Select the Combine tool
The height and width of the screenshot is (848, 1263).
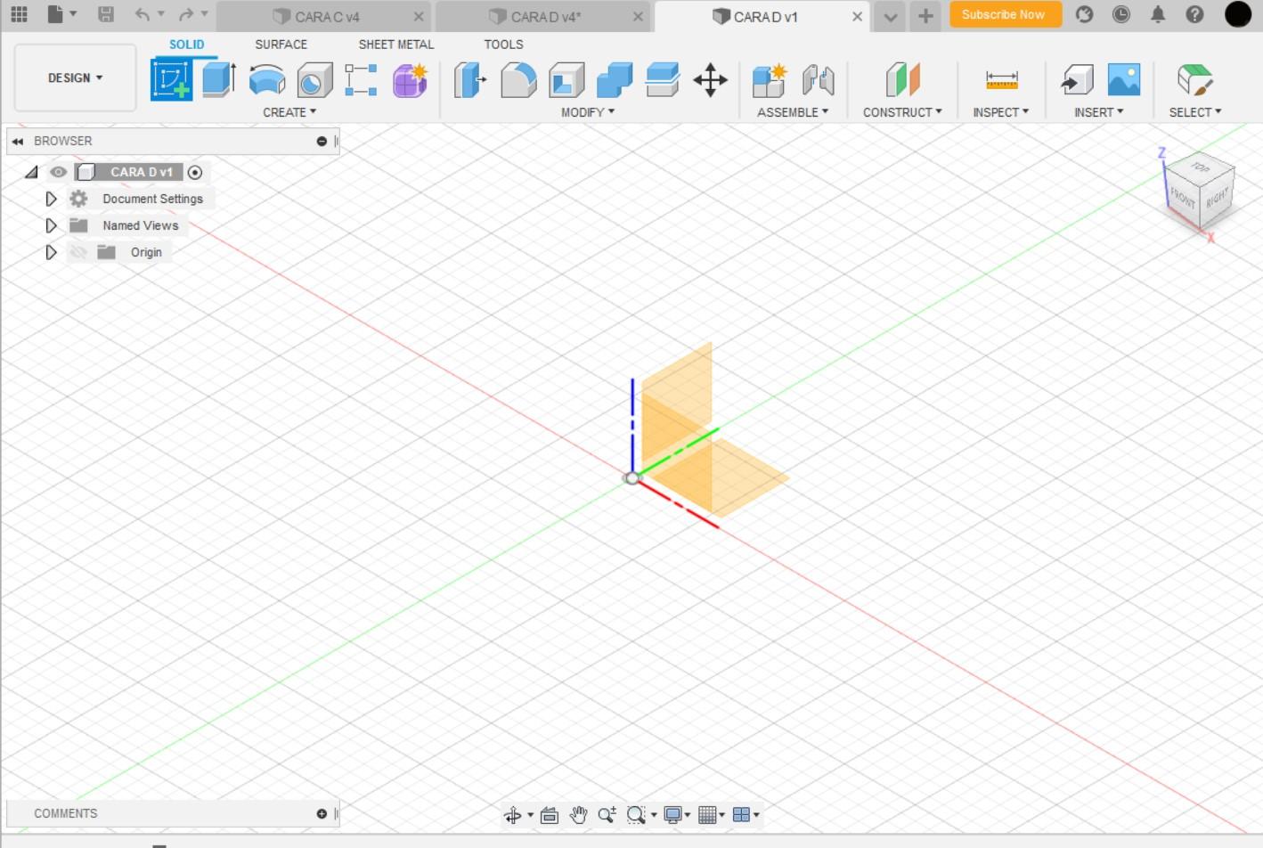pos(615,80)
